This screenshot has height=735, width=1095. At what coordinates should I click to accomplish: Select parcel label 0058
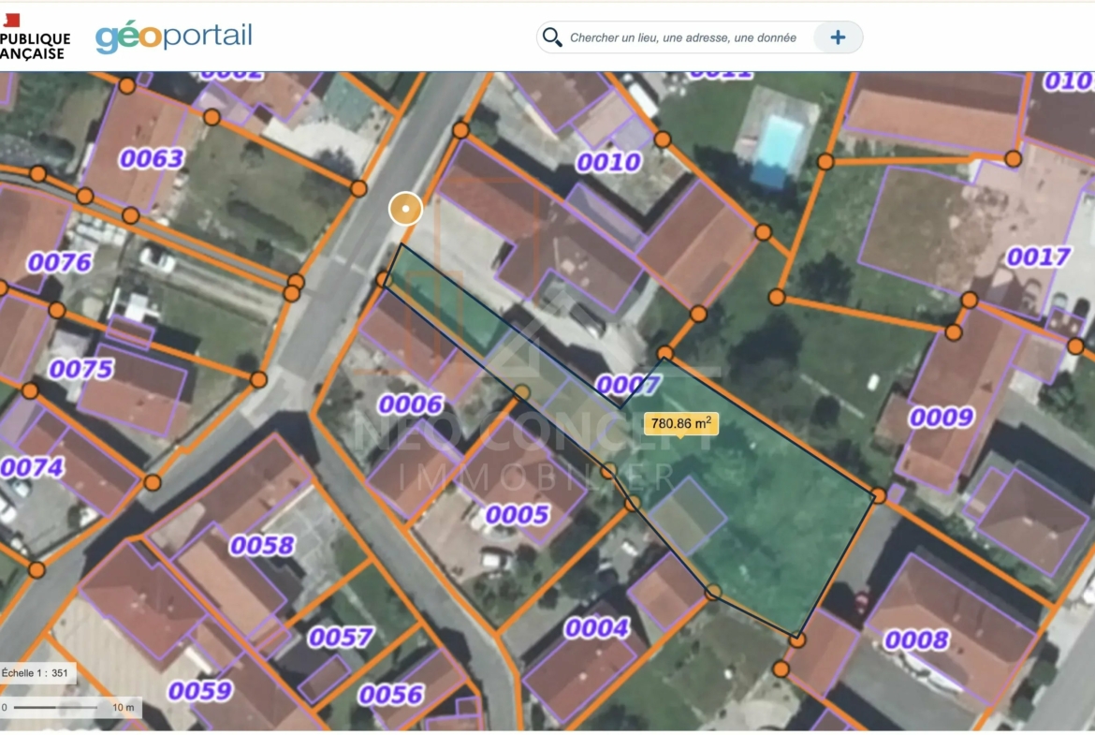tap(263, 545)
